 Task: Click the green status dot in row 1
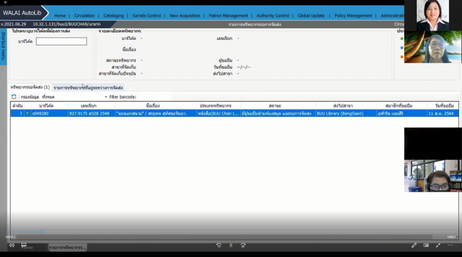click(27, 114)
